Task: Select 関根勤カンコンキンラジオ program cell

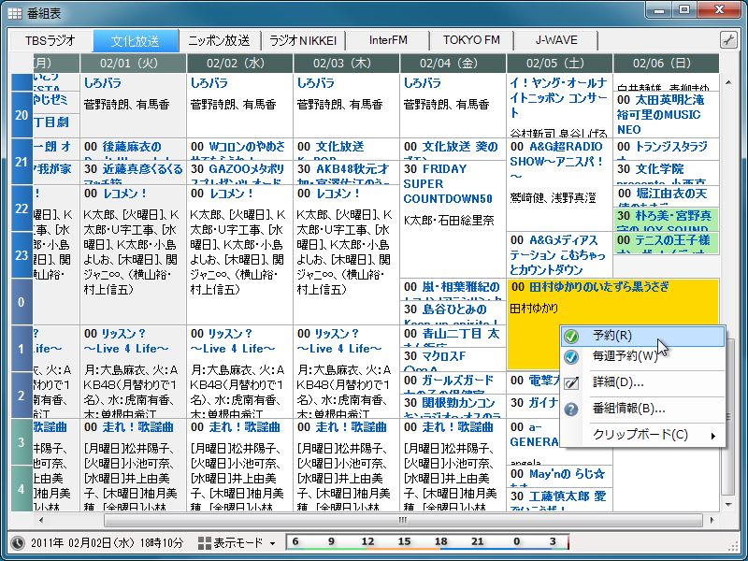Action: [453, 407]
